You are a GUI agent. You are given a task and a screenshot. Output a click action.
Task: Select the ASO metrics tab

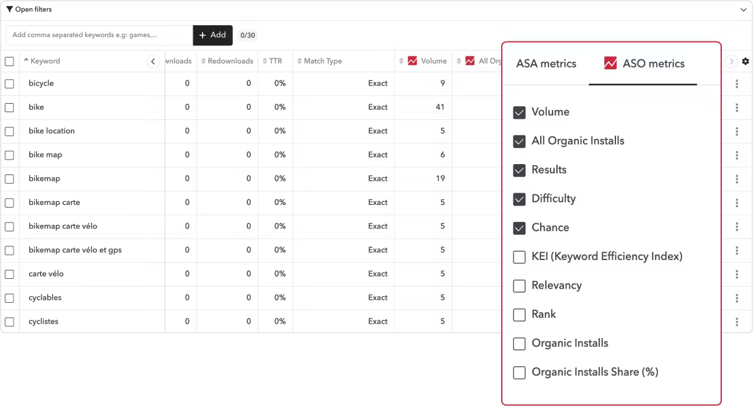point(652,64)
